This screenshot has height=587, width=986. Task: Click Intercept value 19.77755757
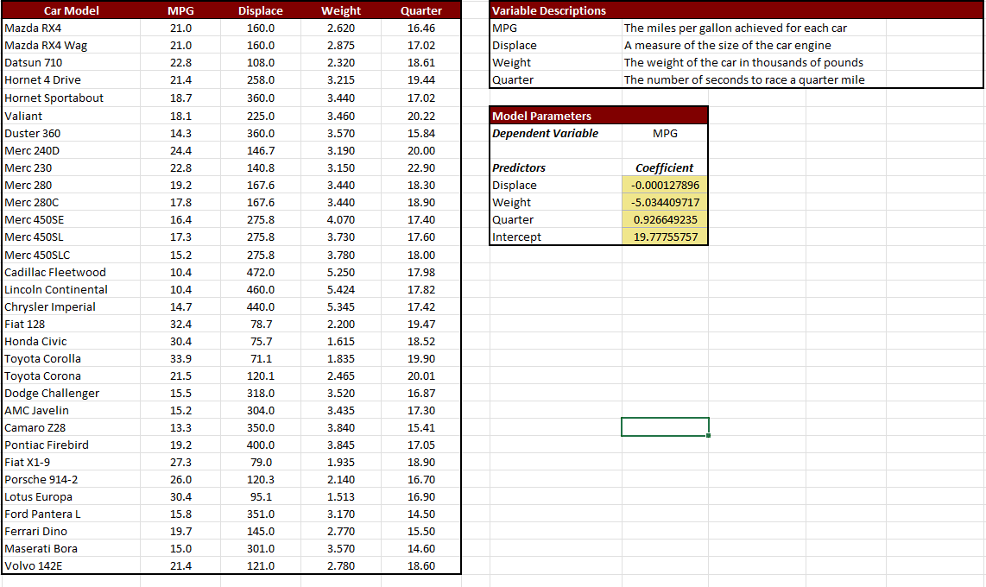[665, 237]
